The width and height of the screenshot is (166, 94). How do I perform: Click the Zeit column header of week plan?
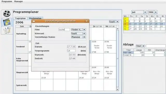coord(22,26)
